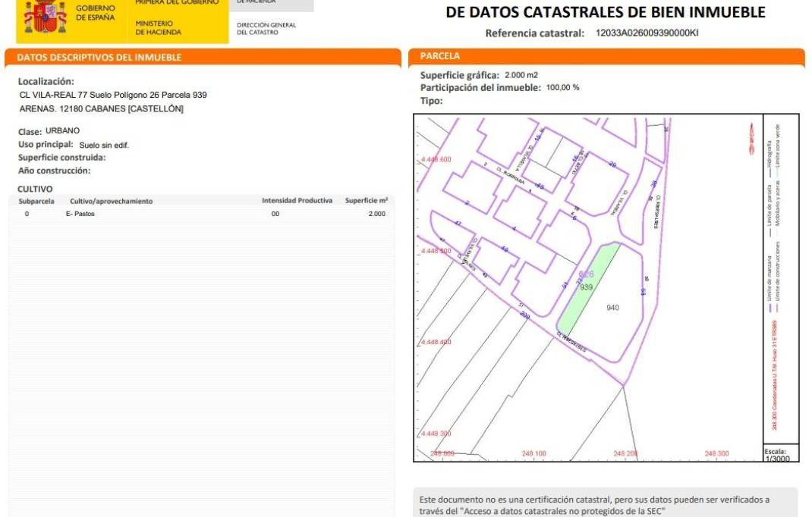
Task: Click parcel 940 on the map
Action: coord(613,308)
